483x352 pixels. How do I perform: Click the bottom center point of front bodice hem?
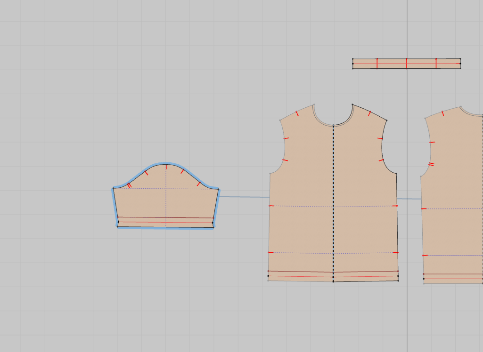333,281
